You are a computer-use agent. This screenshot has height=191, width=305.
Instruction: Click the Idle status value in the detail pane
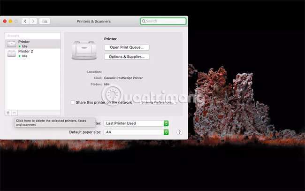pos(107,84)
